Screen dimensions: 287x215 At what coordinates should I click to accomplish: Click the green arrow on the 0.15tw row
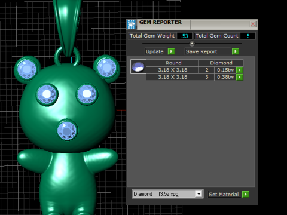pos(239,70)
